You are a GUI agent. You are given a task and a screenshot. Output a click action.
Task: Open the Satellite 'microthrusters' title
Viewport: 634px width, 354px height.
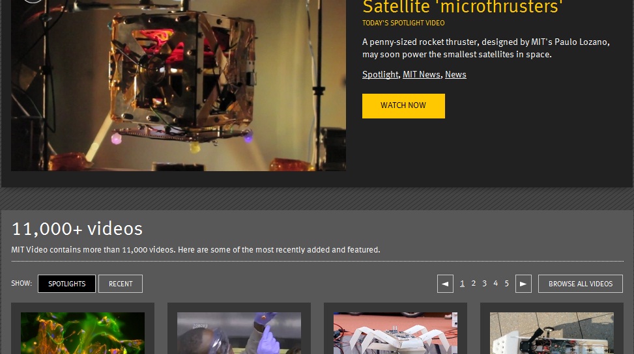(x=463, y=7)
